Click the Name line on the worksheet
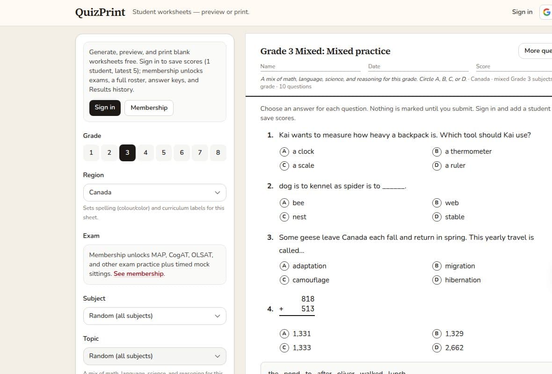Viewport: 552px width, 374px height. [x=310, y=66]
